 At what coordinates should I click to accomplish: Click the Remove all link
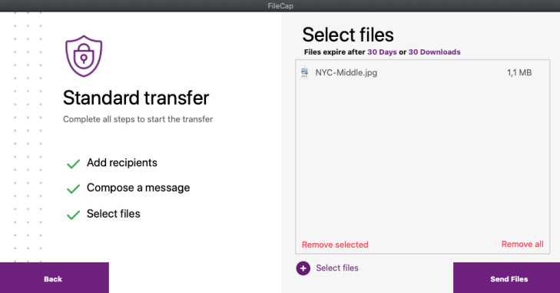tap(522, 245)
